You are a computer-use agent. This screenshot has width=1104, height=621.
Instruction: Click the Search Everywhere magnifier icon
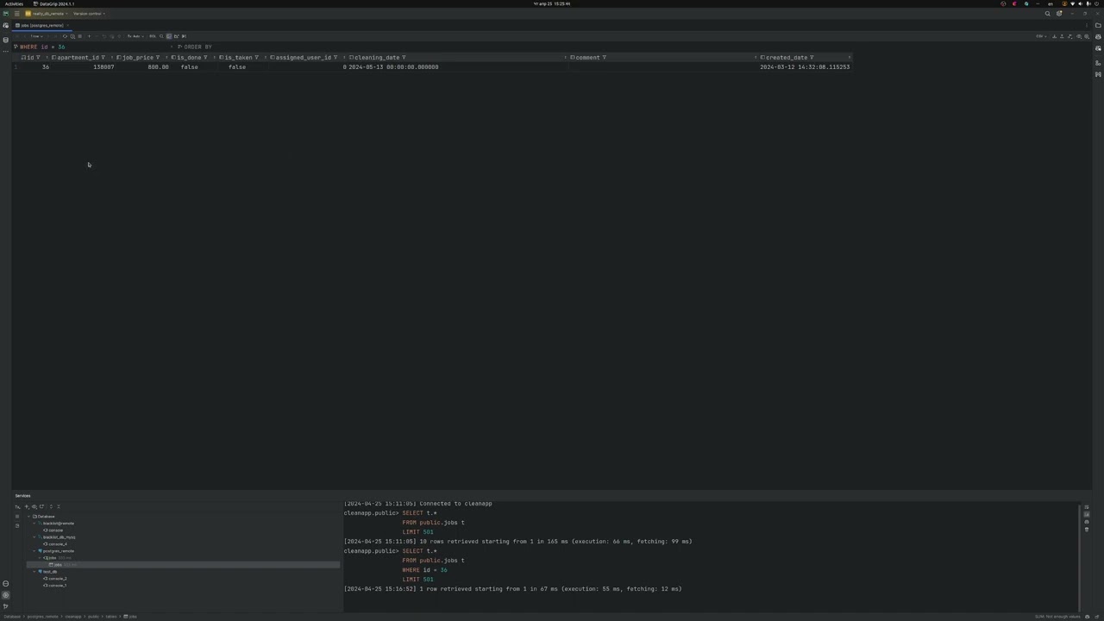(1048, 14)
